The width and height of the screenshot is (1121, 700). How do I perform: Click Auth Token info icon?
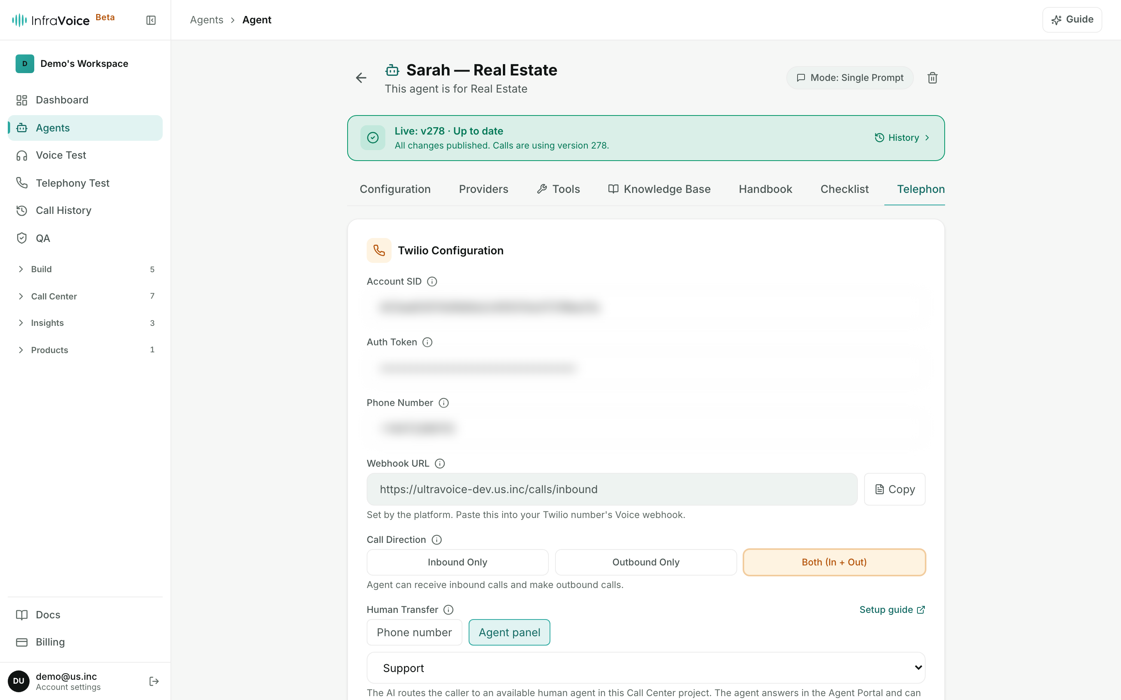[427, 342]
